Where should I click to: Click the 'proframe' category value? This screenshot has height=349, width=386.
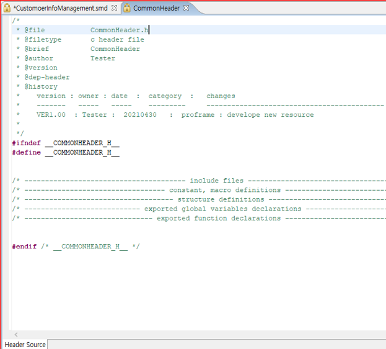(198, 115)
